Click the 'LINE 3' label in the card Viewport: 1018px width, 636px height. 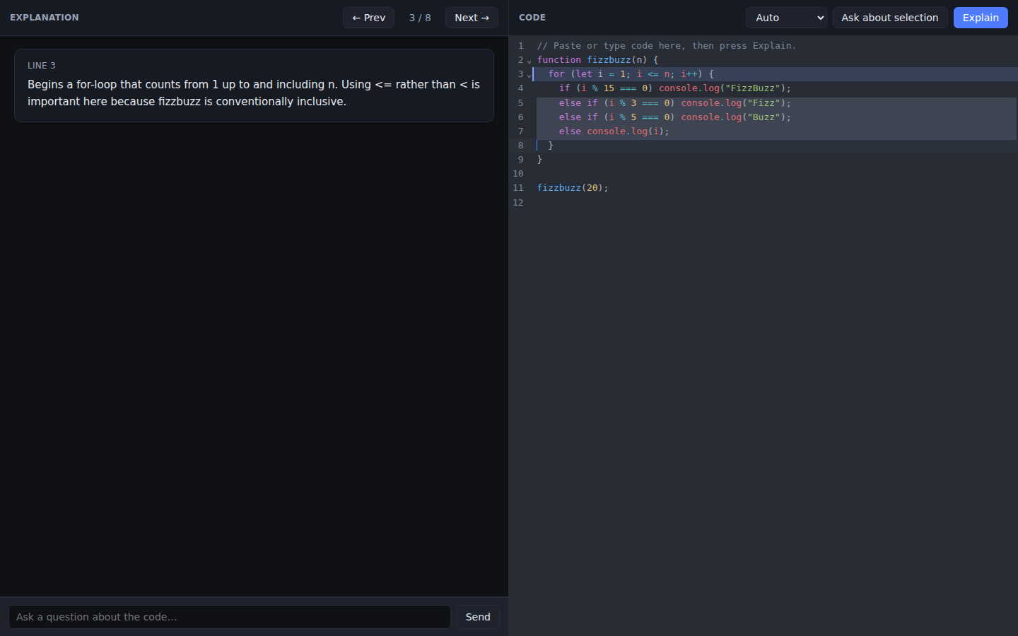pyautogui.click(x=42, y=66)
